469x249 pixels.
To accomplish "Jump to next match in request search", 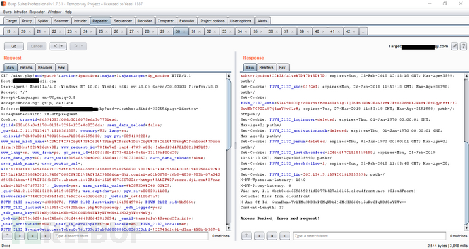I will click(x=46, y=236).
